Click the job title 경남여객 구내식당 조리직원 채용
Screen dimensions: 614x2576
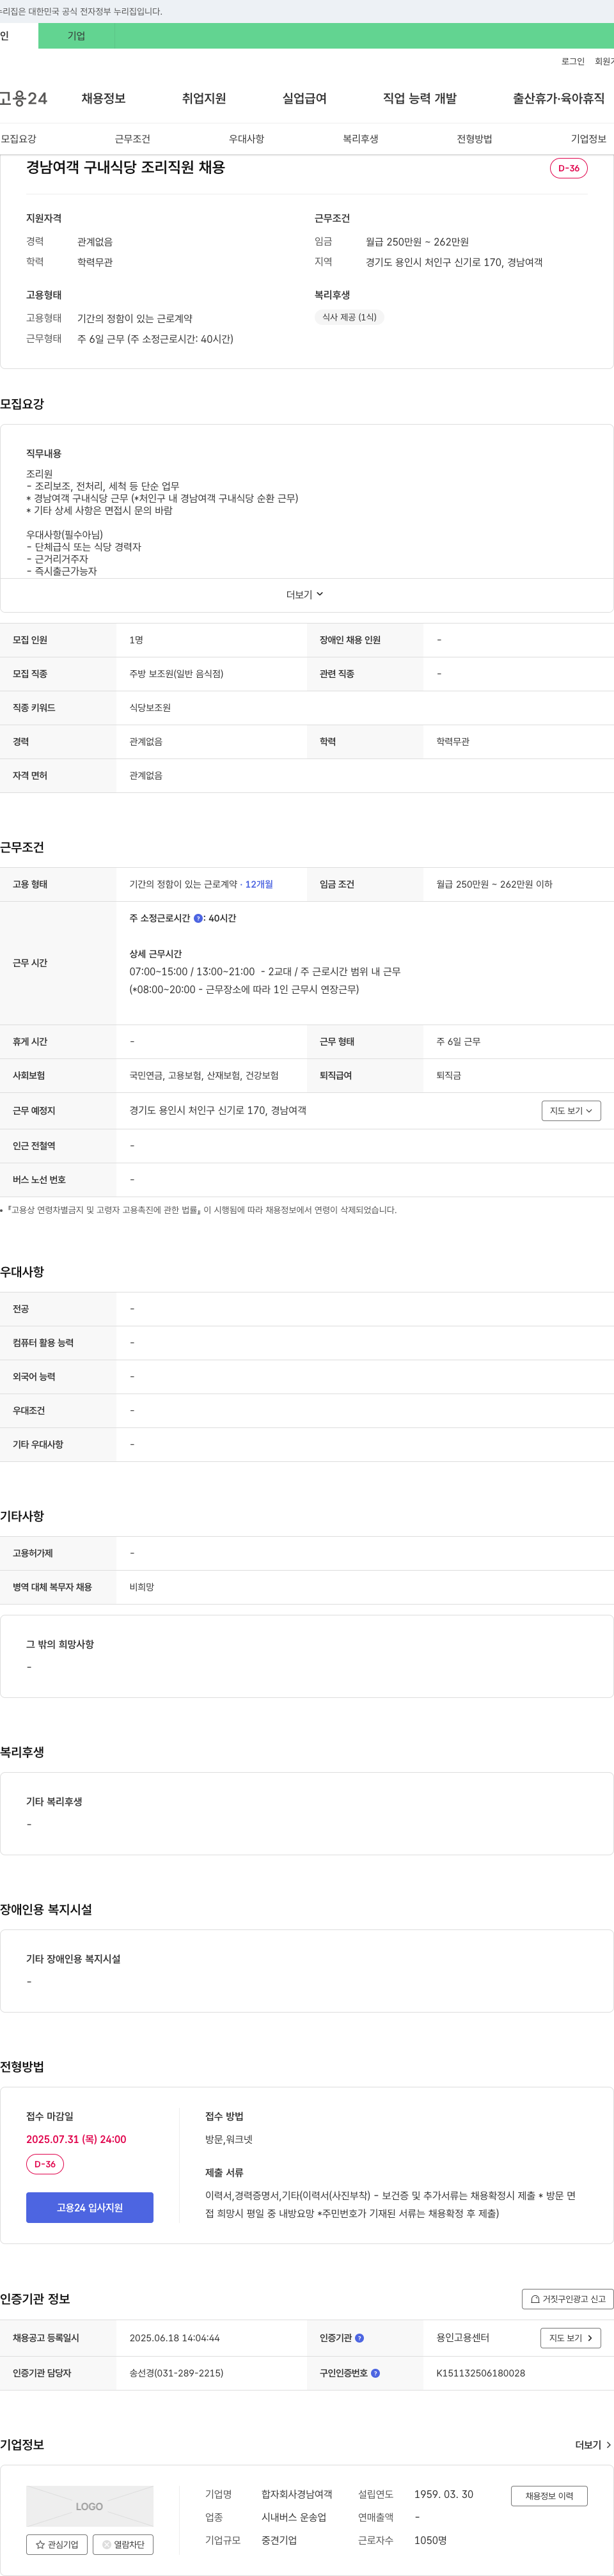125,167
